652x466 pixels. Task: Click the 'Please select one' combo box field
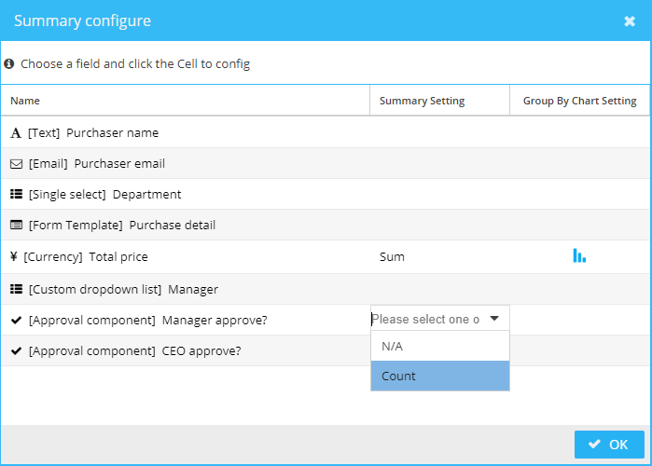(x=440, y=319)
